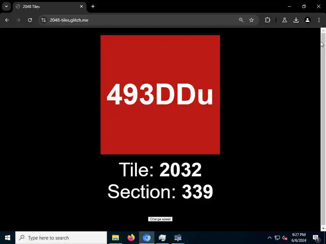The height and width of the screenshot is (244, 326).
Task: Open the network status tray icon
Action: [x=277, y=238]
